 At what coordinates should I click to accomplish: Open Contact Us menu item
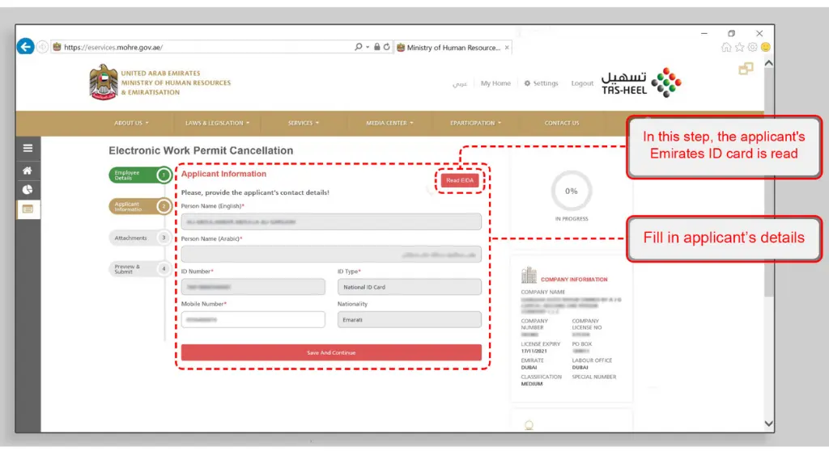click(x=562, y=123)
